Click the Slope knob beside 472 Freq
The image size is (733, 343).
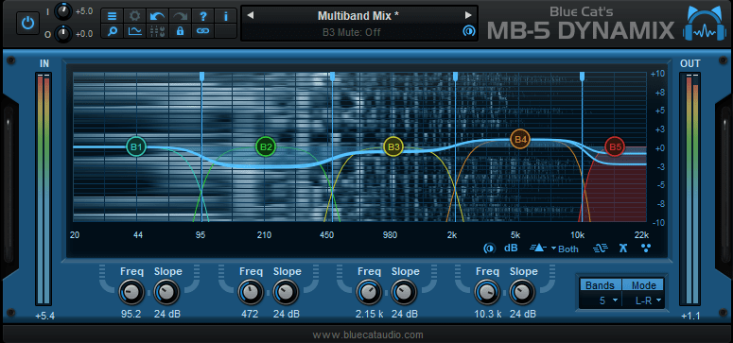286,293
